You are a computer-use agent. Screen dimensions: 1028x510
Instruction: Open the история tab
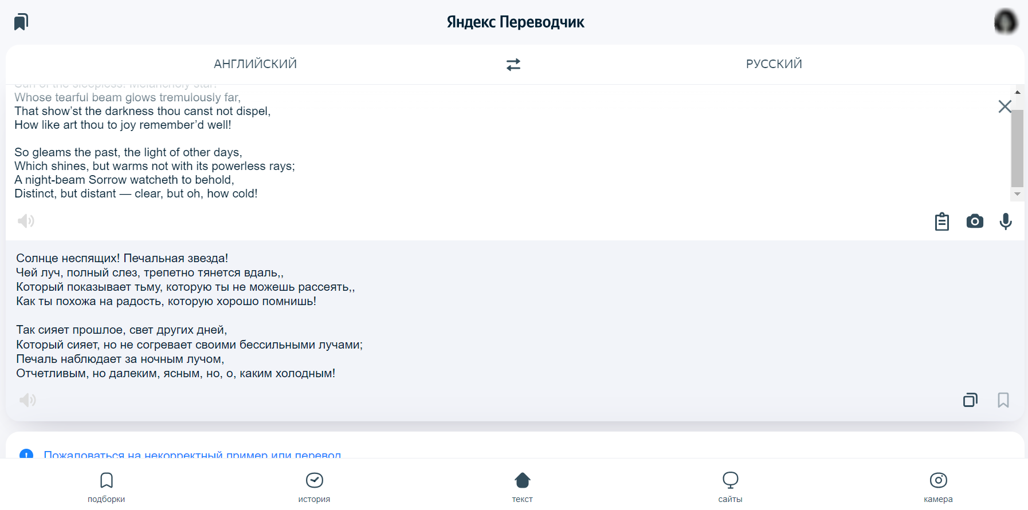[314, 487]
